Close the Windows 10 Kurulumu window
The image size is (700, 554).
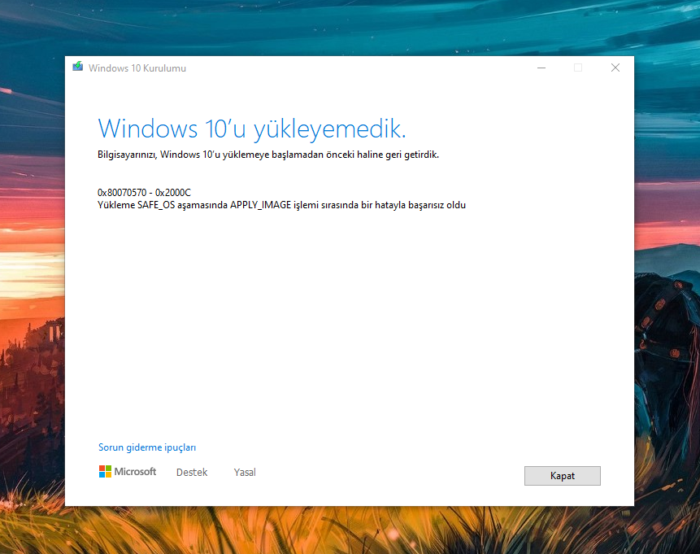[x=615, y=68]
